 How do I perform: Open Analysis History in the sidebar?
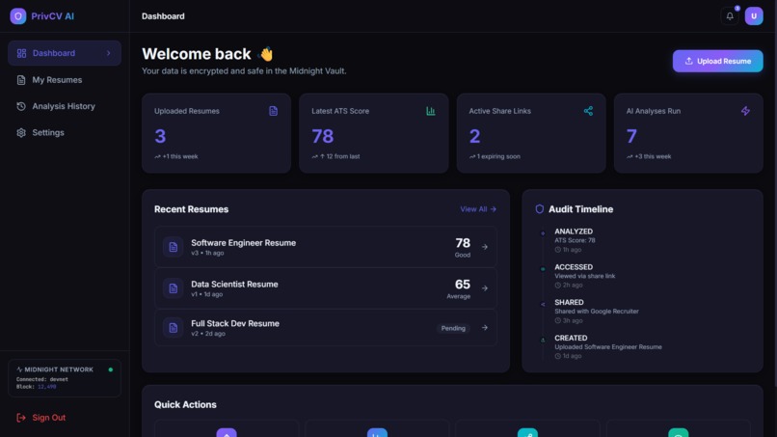[65, 106]
